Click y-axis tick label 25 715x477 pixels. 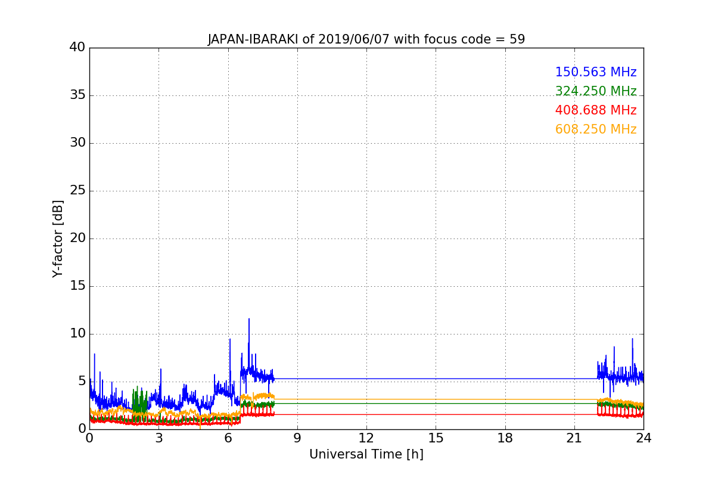coord(77,190)
